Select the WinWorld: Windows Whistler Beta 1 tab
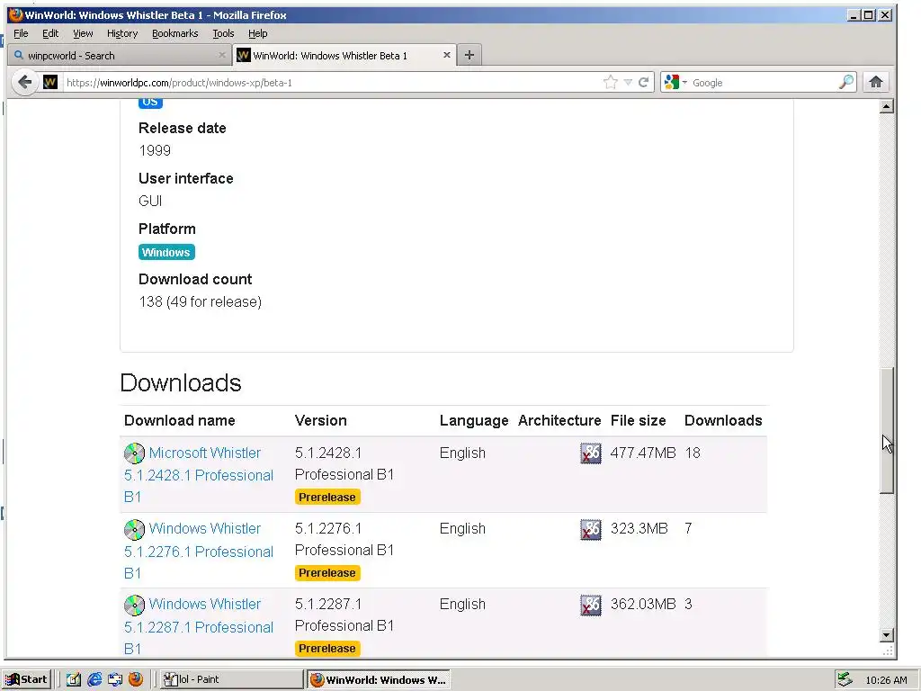Screen dimensions: 921x691 pos(344,55)
